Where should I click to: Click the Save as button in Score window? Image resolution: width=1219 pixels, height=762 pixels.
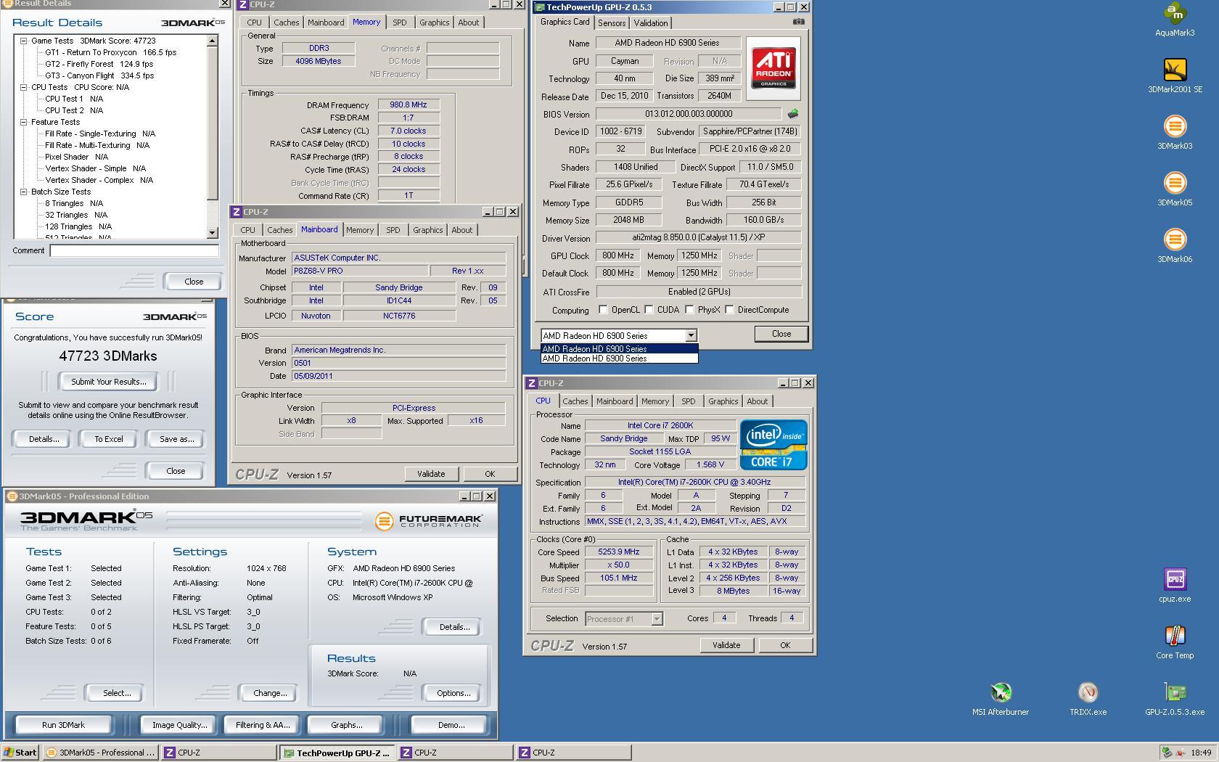pyautogui.click(x=176, y=439)
